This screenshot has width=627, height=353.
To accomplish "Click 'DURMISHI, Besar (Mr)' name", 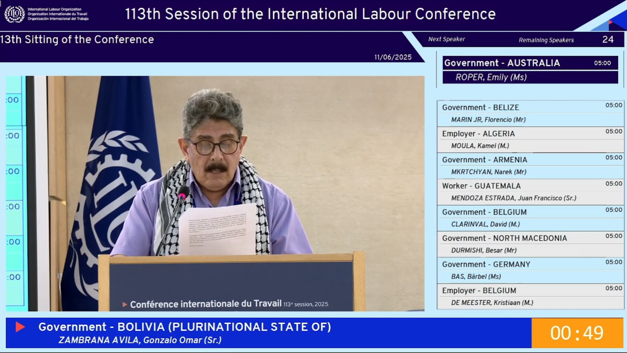I will (x=484, y=250).
